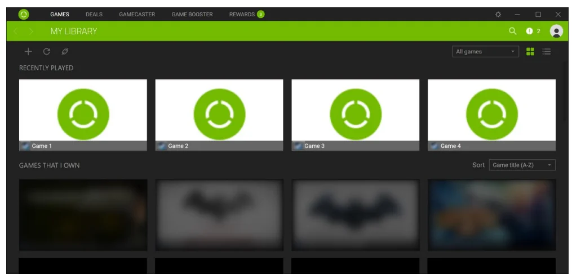This screenshot has height=279, width=572.
Task: Expand the All games filter dropdown
Action: pos(485,52)
